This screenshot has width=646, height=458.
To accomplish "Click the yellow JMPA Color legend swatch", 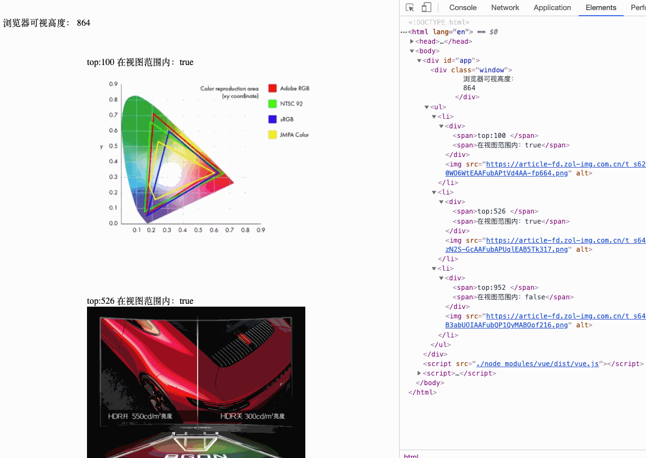I will pyautogui.click(x=272, y=135).
